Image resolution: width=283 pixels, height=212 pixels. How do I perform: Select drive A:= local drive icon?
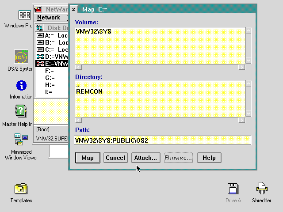[x=40, y=35]
